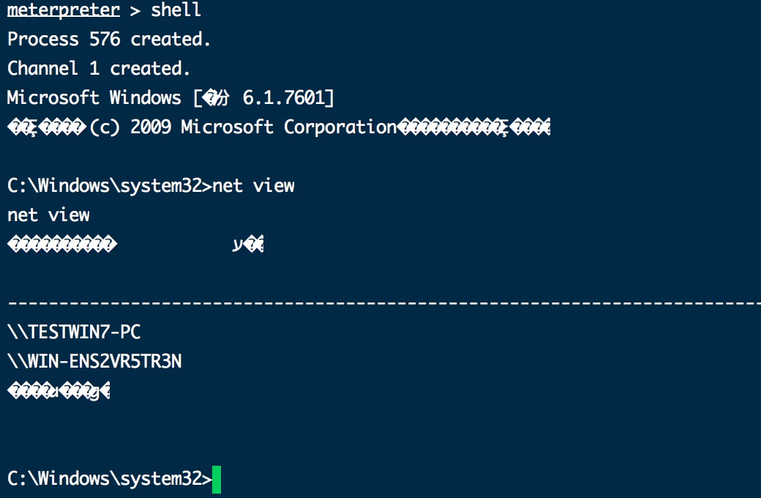Image resolution: width=761 pixels, height=498 pixels.
Task: Click the echoed 'net view' output line
Action: pos(48,215)
